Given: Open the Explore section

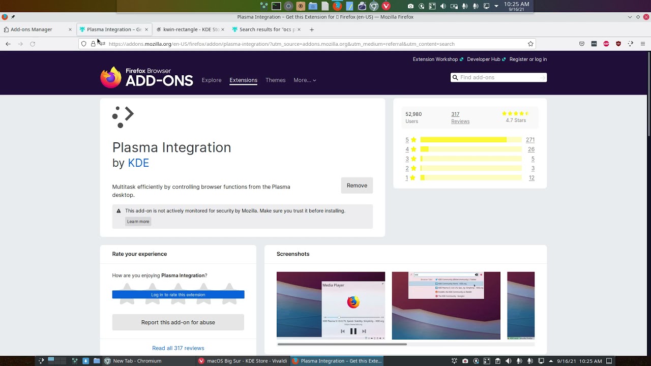Looking at the screenshot, I should [x=212, y=80].
